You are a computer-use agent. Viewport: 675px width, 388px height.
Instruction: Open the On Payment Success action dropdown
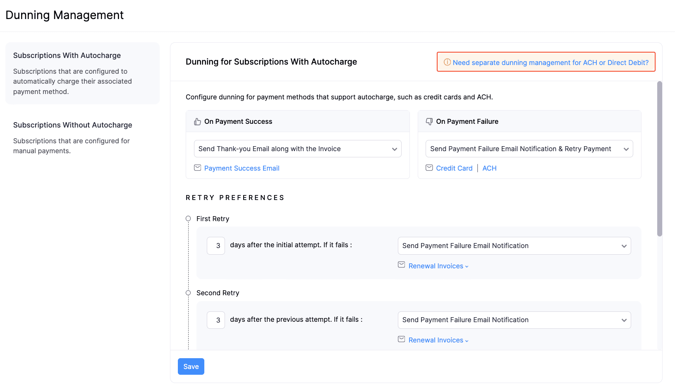point(297,149)
